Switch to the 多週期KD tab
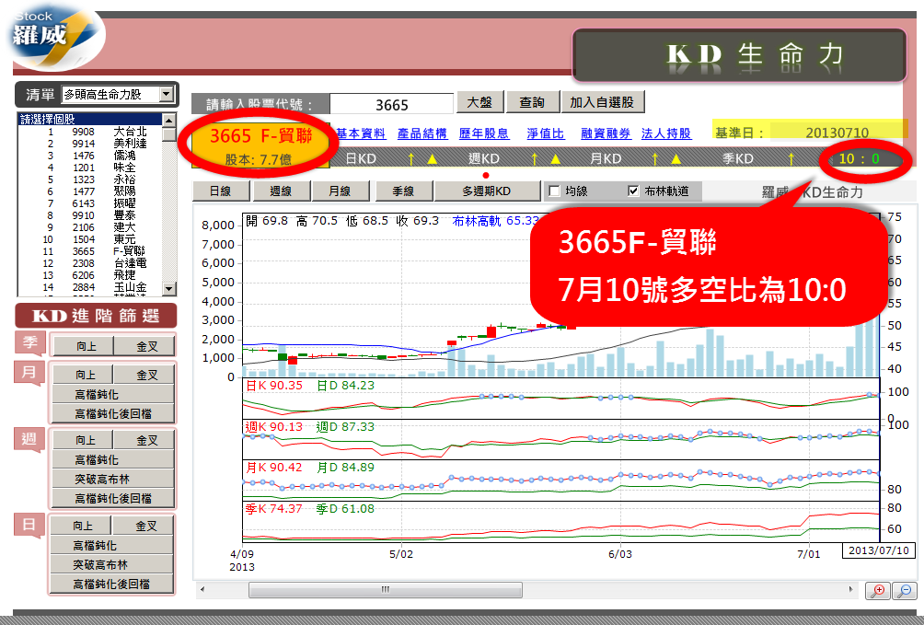The image size is (924, 625). [486, 191]
